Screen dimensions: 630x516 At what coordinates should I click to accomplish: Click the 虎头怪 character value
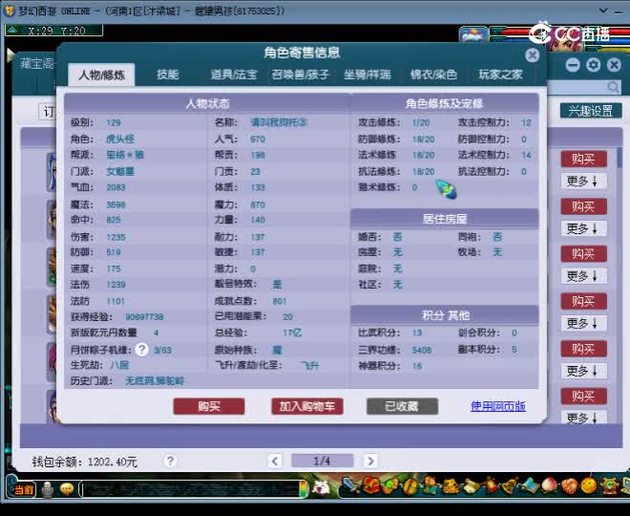click(120, 140)
